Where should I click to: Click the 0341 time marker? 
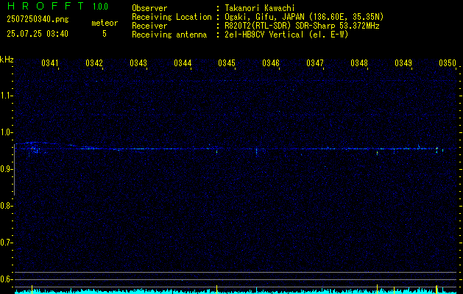click(x=50, y=62)
